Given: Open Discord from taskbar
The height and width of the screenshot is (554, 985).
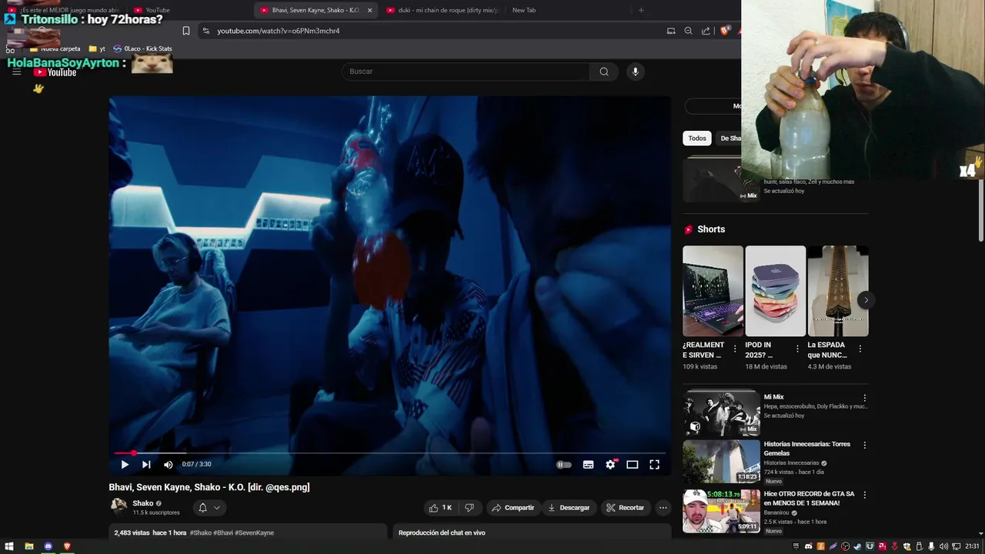Looking at the screenshot, I should 48,546.
